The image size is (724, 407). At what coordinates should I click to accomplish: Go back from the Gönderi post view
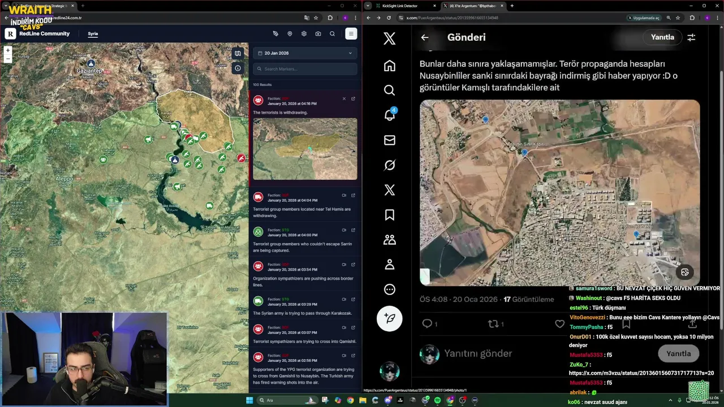(425, 37)
